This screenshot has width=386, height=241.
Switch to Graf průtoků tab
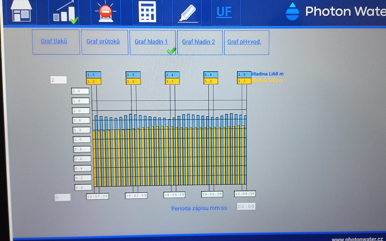coord(103,42)
